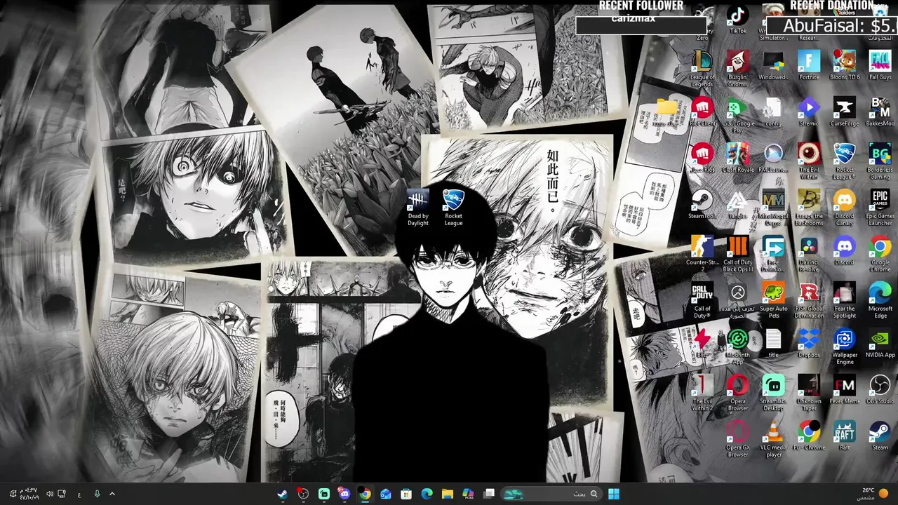Open the SteamTools desktop icon
Image resolution: width=898 pixels, height=505 pixels.
pyautogui.click(x=702, y=204)
